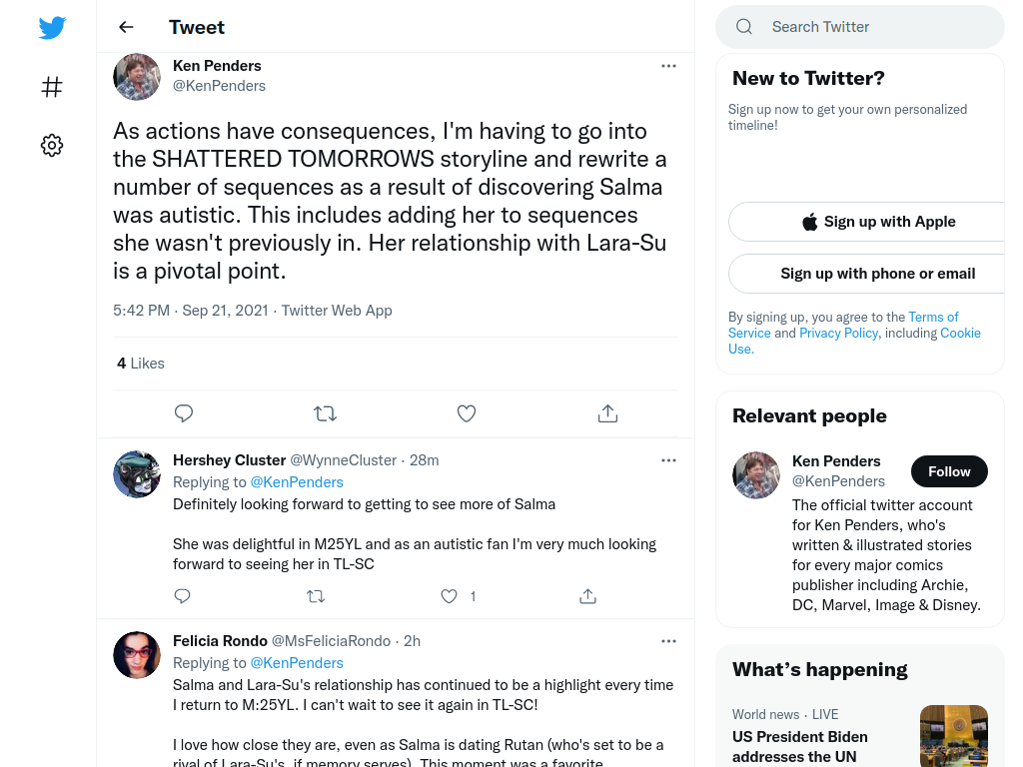This screenshot has height=767, width=1023.
Task: Reply to Ken Penders' main tweet
Action: pyautogui.click(x=184, y=413)
